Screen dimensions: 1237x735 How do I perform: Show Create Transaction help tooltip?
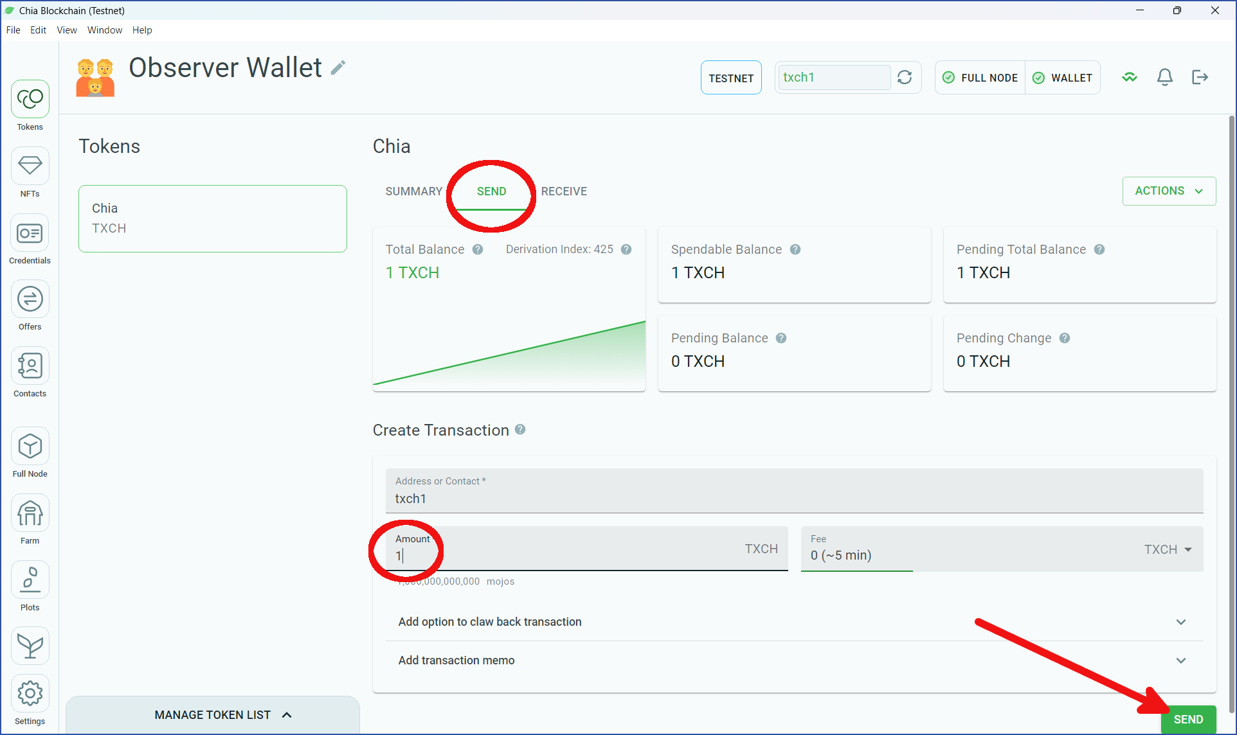[520, 429]
